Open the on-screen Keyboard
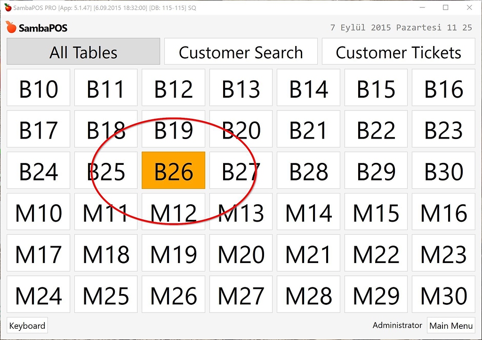The width and height of the screenshot is (482, 340). 27,325
